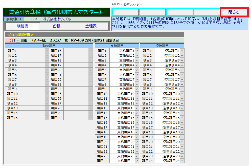Click the 控除項目 column header

[x=162, y=46]
